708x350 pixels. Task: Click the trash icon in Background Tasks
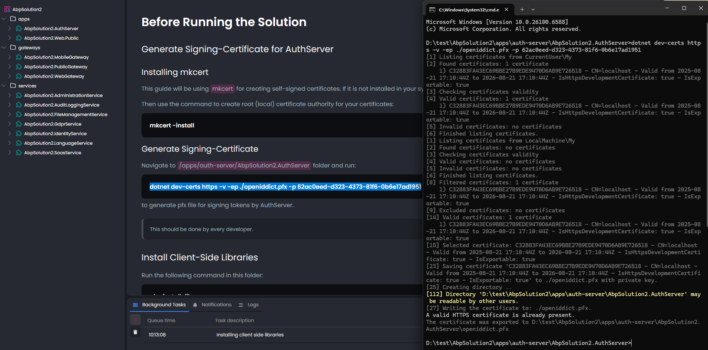[x=135, y=332]
